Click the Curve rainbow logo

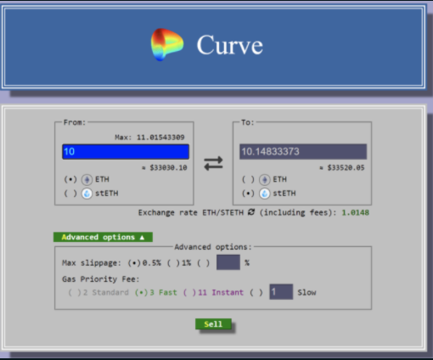pos(167,45)
